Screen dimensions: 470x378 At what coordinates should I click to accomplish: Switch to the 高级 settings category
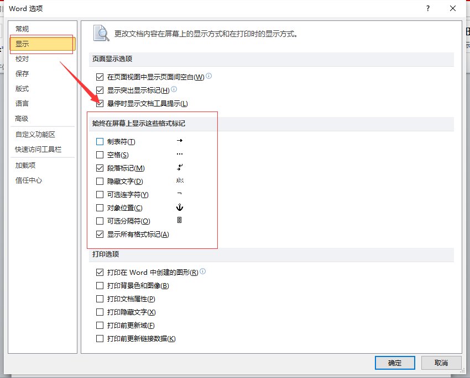22,118
